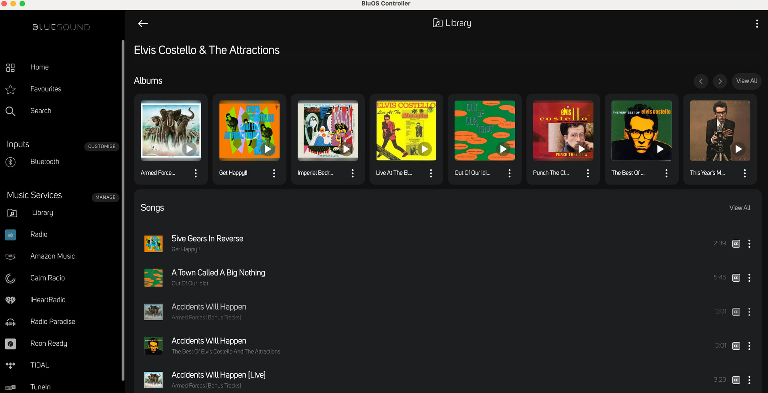Select the Calm Radio service label
Screen dimensions: 768x393
pyautogui.click(x=48, y=278)
